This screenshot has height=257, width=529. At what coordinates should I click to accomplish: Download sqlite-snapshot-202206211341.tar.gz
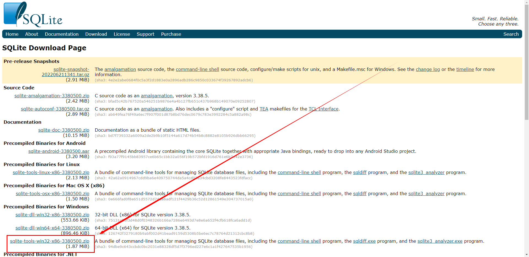click(66, 72)
